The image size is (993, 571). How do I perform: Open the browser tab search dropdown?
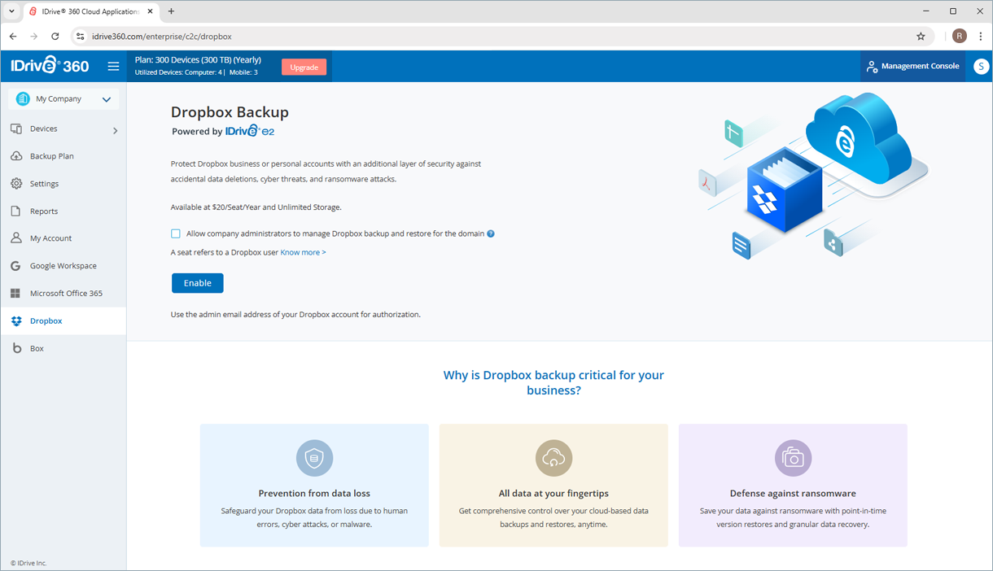11,11
